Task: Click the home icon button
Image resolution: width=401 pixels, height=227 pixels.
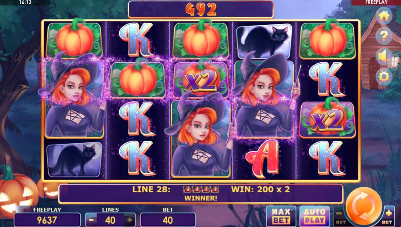Action: pyautogui.click(x=384, y=16)
